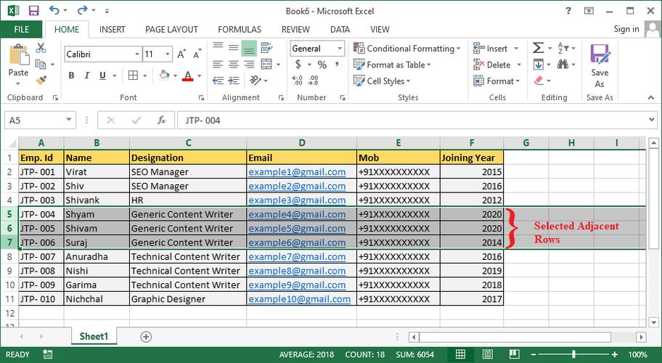The image size is (662, 363).
Task: Toggle Italic formatting
Action: tap(87, 76)
